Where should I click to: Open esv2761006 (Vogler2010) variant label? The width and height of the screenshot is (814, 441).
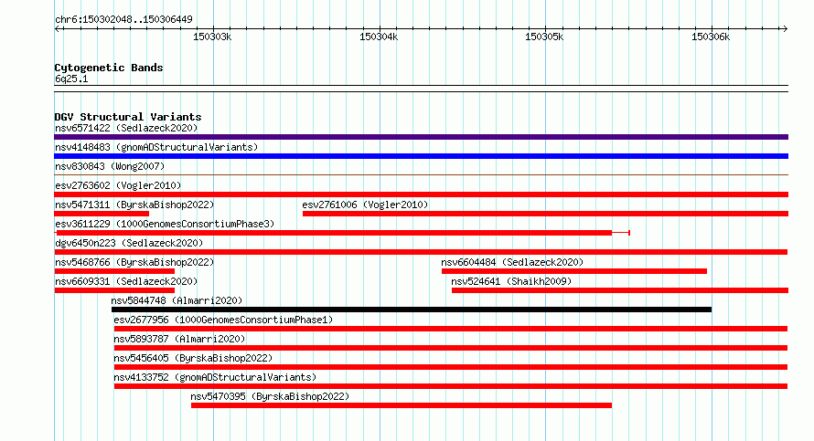pos(365,205)
